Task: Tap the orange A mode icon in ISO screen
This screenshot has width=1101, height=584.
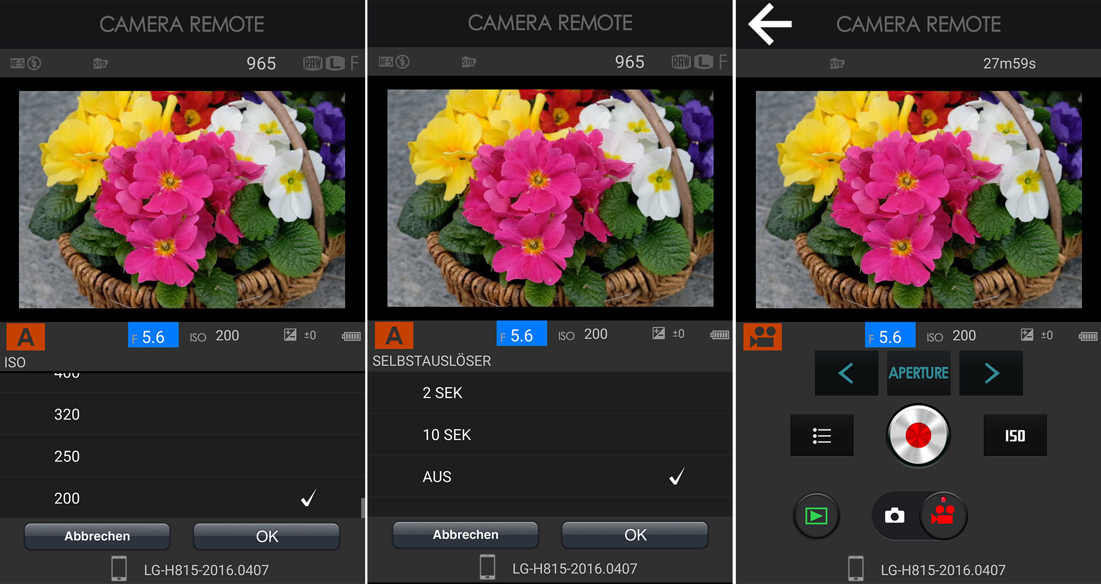Action: point(25,336)
